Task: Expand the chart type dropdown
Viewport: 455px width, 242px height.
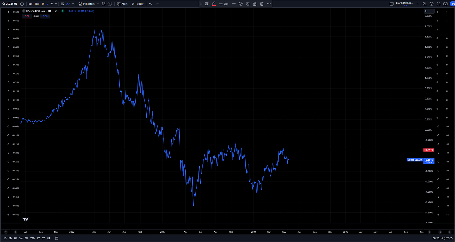Action: tap(73, 4)
